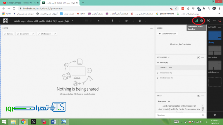This screenshot has width=223, height=125.
Task: Click the red end meeting power icon
Action: [220, 21]
